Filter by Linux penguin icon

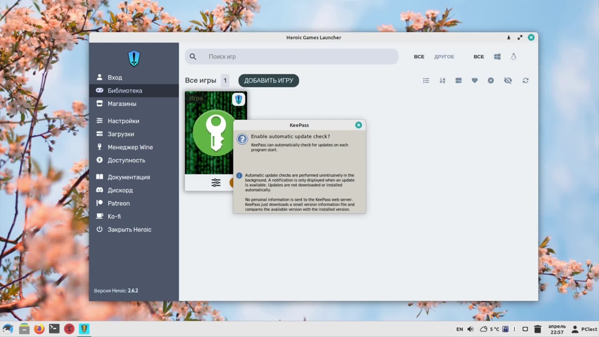[x=513, y=56]
